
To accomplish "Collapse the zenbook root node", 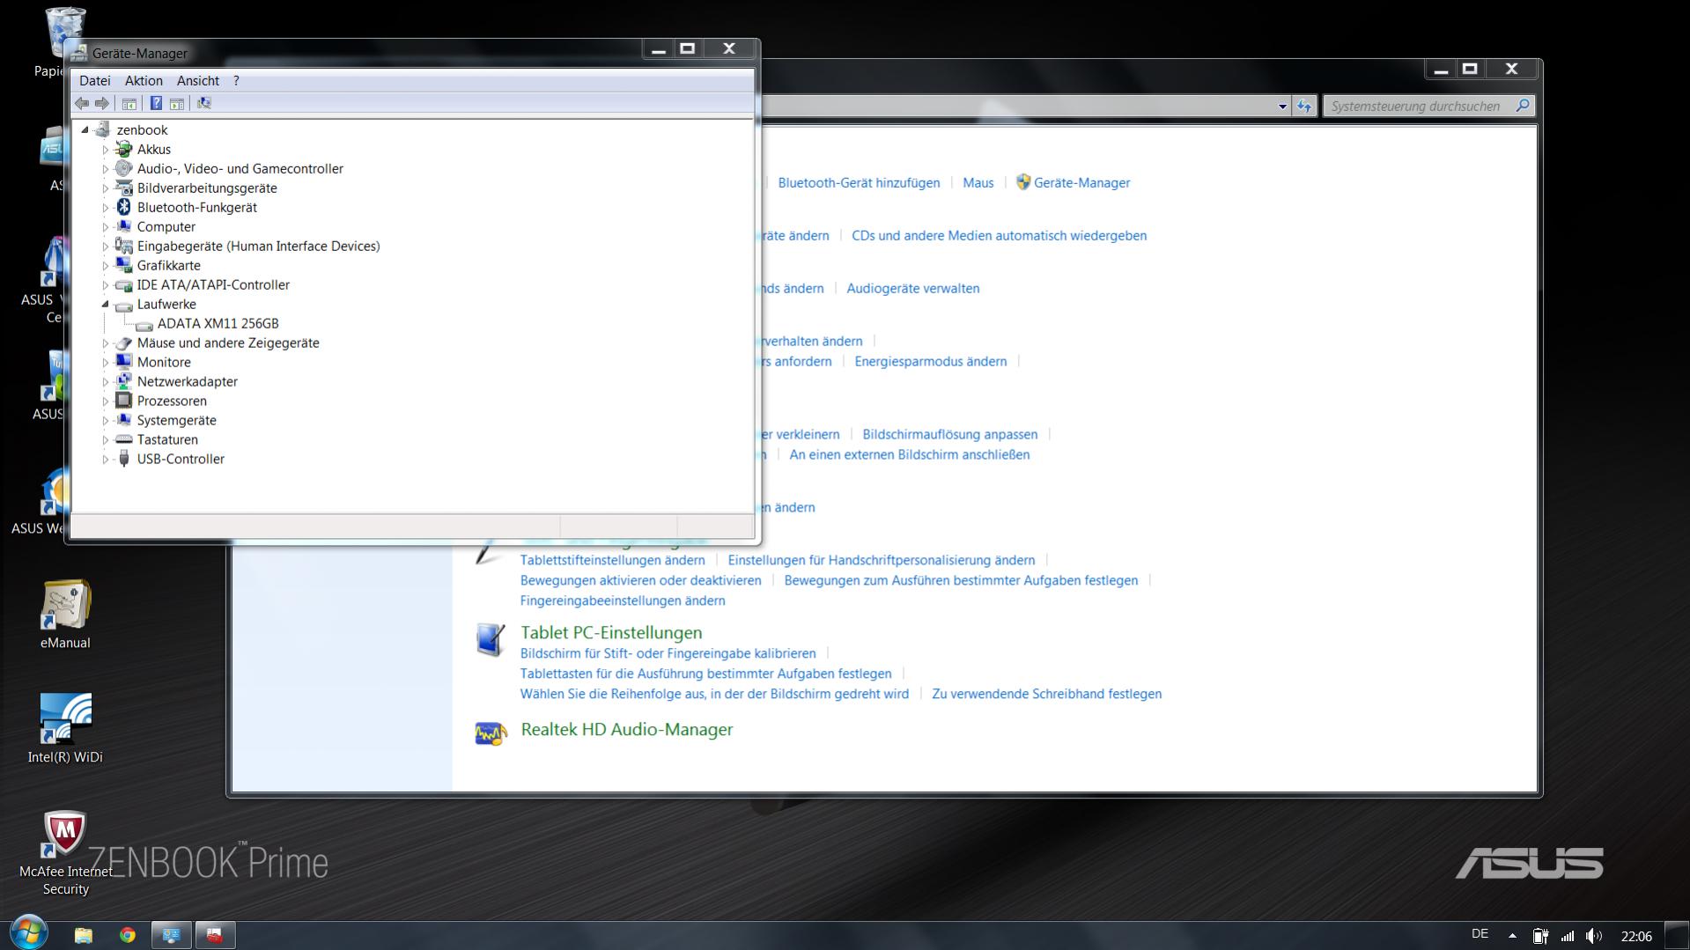I will point(85,130).
